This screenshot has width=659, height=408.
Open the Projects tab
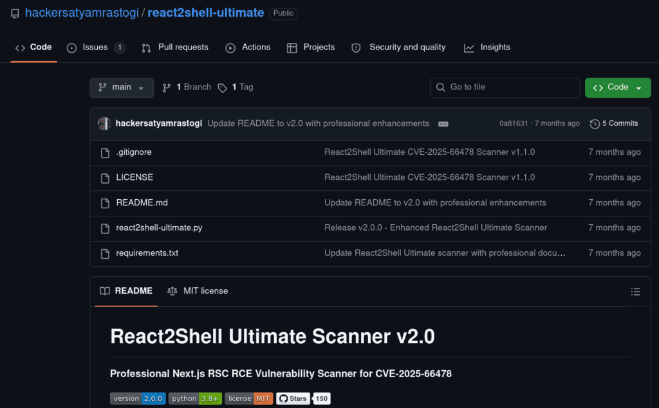click(x=311, y=48)
